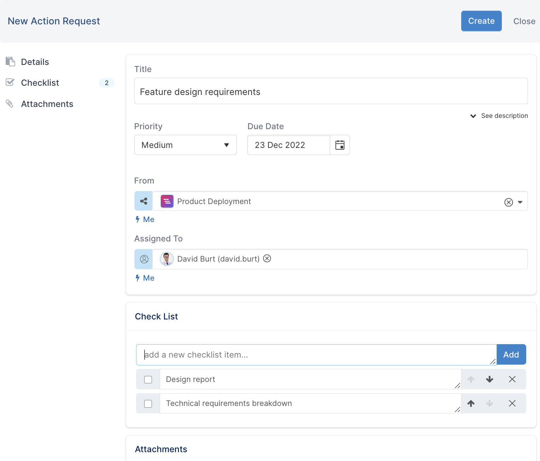The width and height of the screenshot is (540, 461).
Task: Click the Title input field
Action: pos(331,91)
